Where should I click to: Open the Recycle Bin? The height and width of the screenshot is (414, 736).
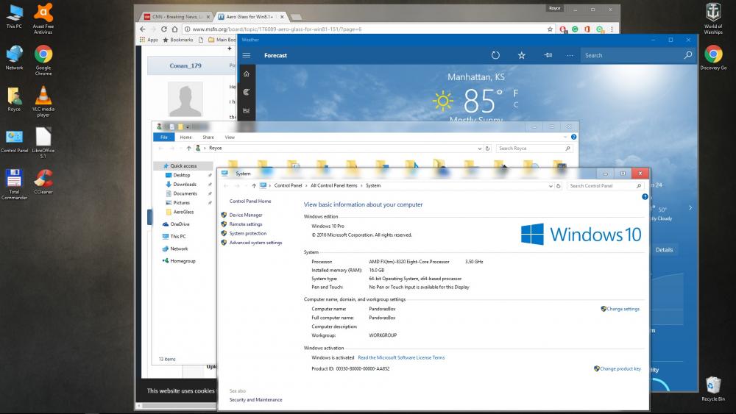(712, 385)
